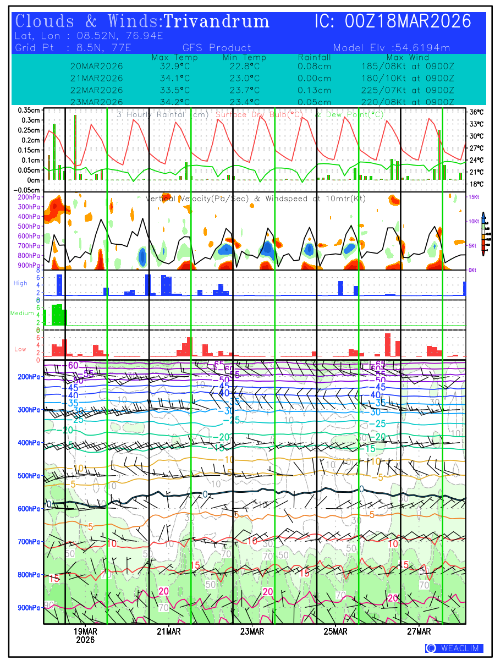Screen dimensions: 495x660
Task: Click the WEACLIM logo icon
Action: 431,648
